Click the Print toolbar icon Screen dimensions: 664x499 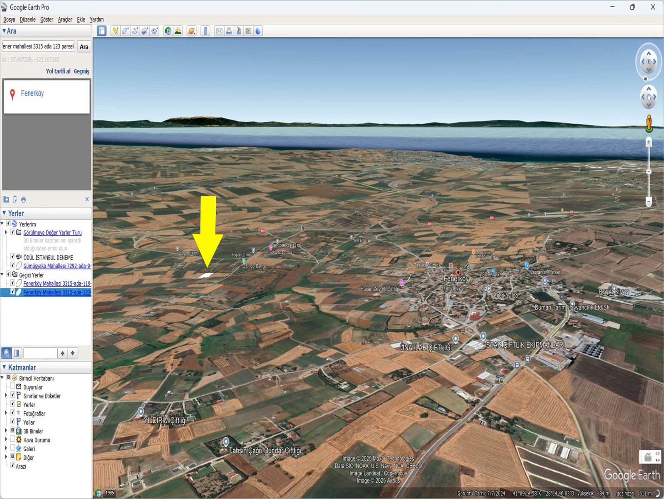pos(229,31)
